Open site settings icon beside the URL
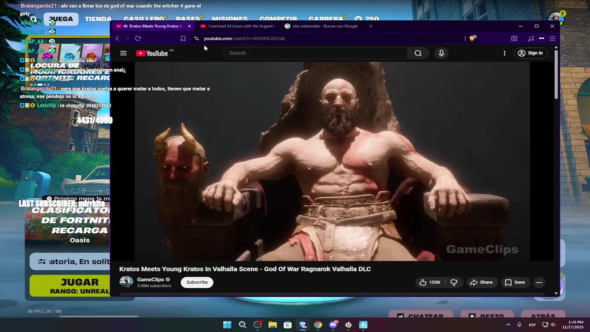Image resolution: width=590 pixels, height=332 pixels. click(x=196, y=38)
